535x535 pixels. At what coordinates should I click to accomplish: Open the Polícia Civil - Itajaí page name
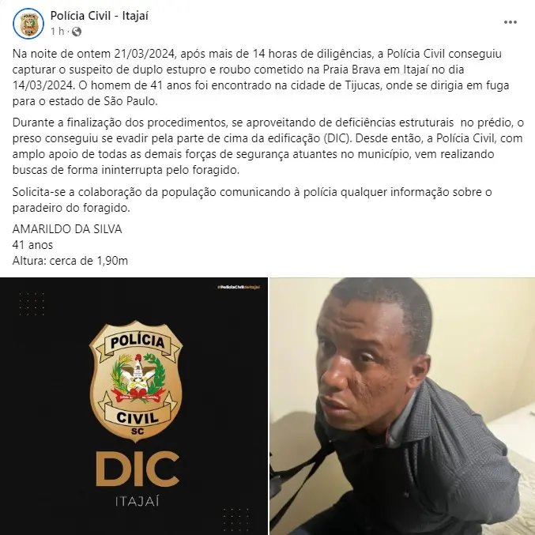pos(100,16)
